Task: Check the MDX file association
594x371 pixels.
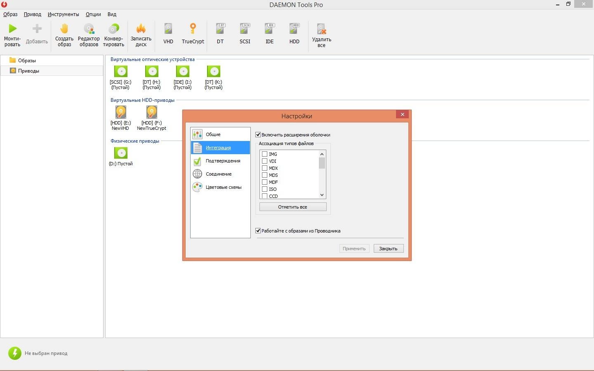Action: (265, 168)
